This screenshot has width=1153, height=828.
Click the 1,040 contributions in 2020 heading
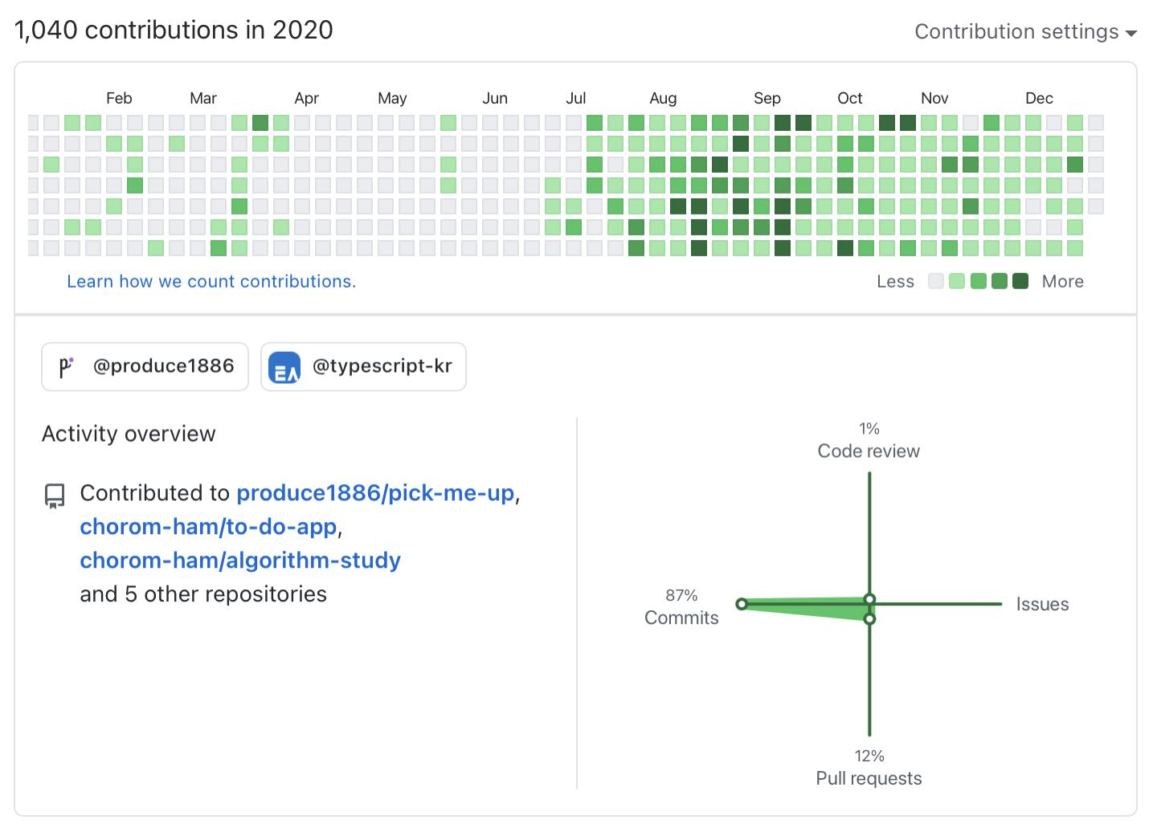pos(174,31)
